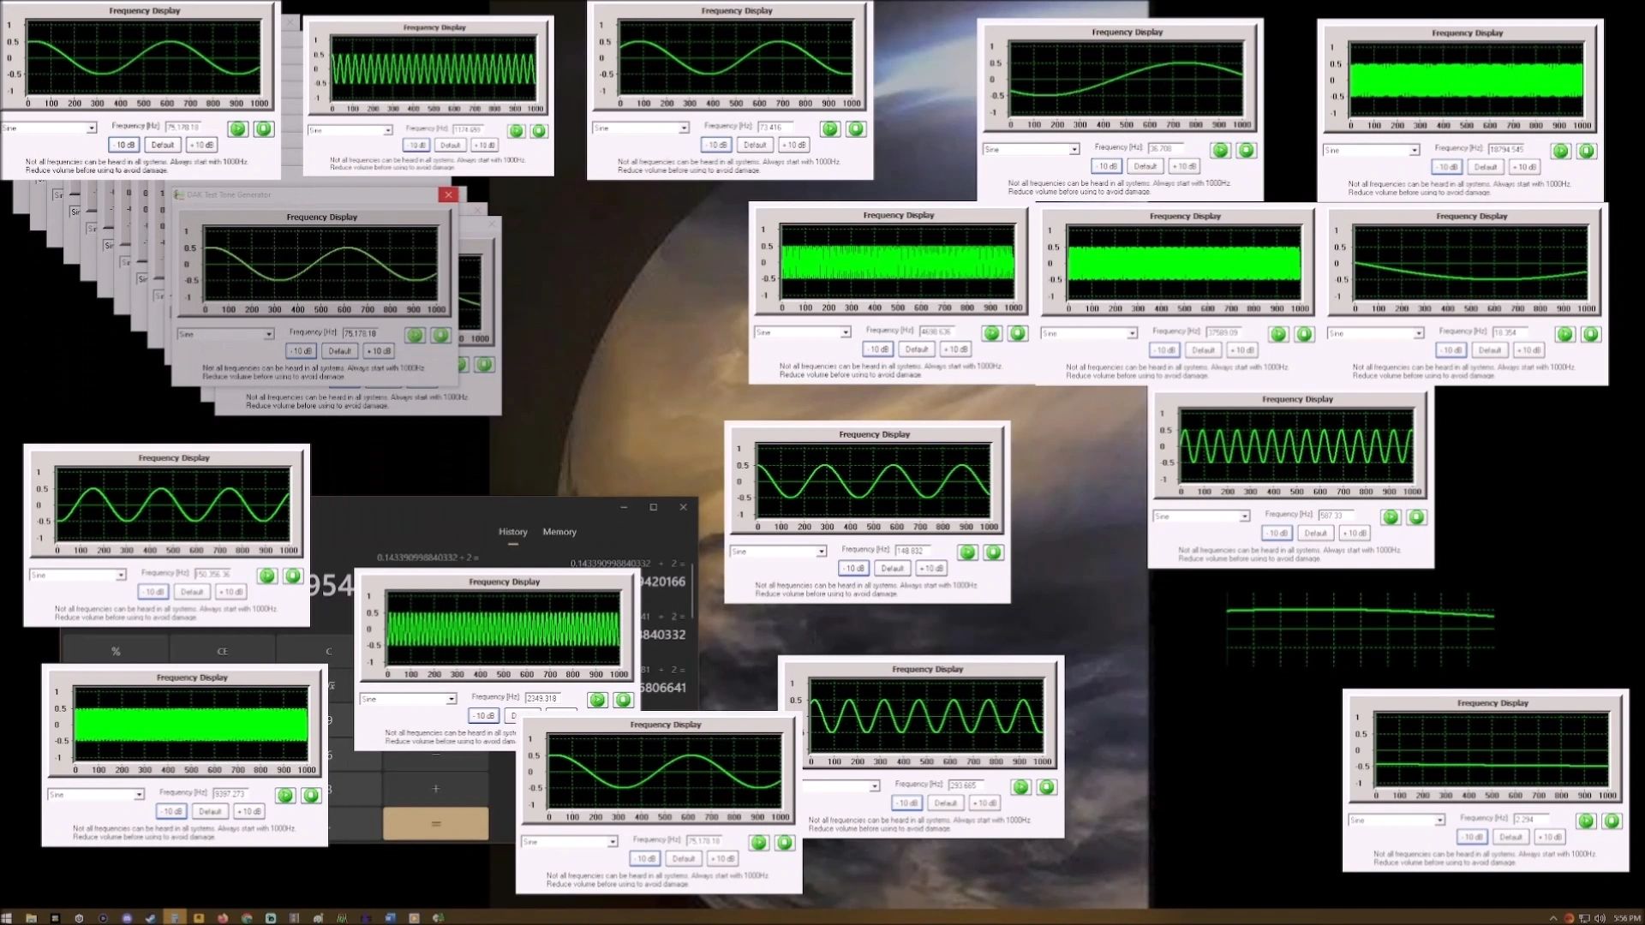Click +10 dB in the 293.665 Hz window
Image resolution: width=1645 pixels, height=925 pixels.
(x=984, y=803)
